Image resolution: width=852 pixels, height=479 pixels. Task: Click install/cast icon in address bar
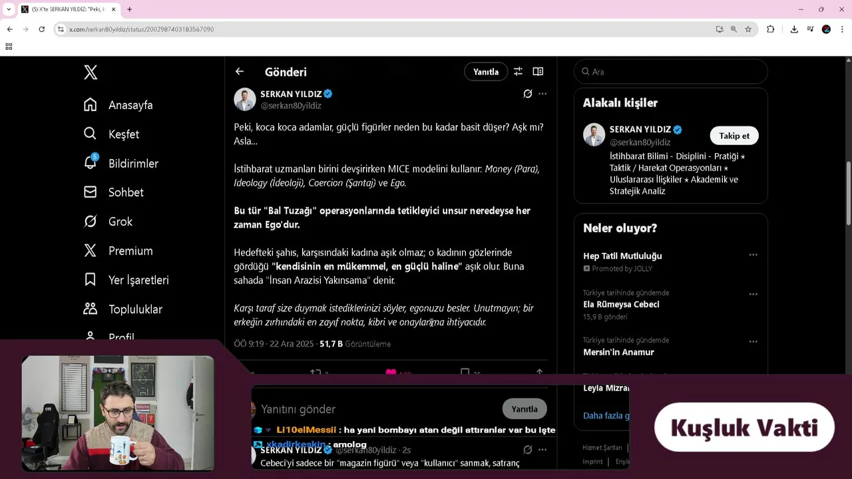720,29
